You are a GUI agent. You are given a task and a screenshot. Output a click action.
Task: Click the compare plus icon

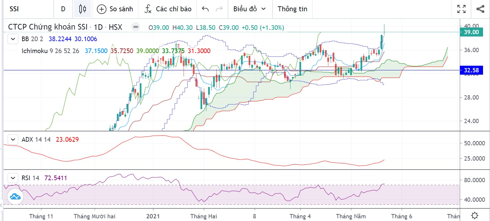click(102, 9)
